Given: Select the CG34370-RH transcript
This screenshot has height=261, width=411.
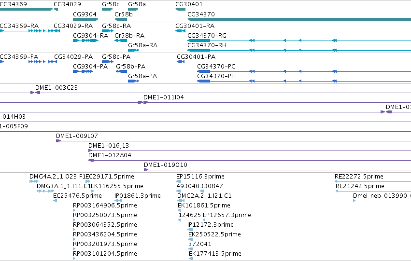Looking at the screenshot, I should pos(299,50).
